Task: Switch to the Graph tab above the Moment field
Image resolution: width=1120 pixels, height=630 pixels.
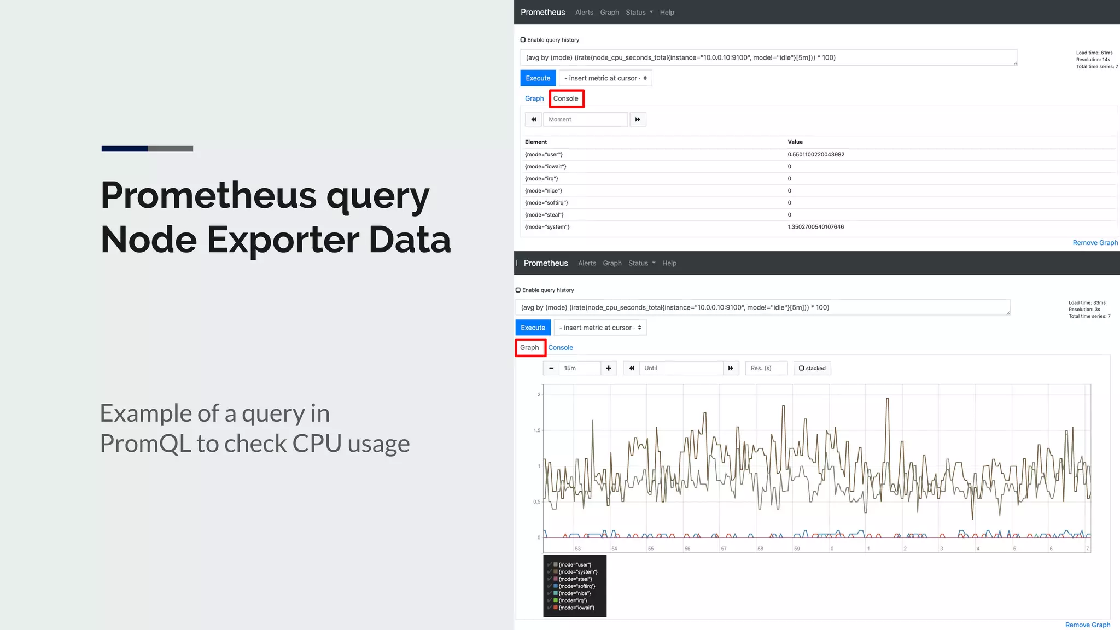Action: pyautogui.click(x=534, y=98)
